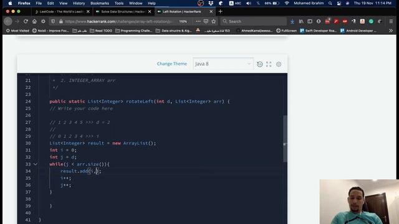Click the forward navigation arrow
399x224 pixels.
point(17,22)
